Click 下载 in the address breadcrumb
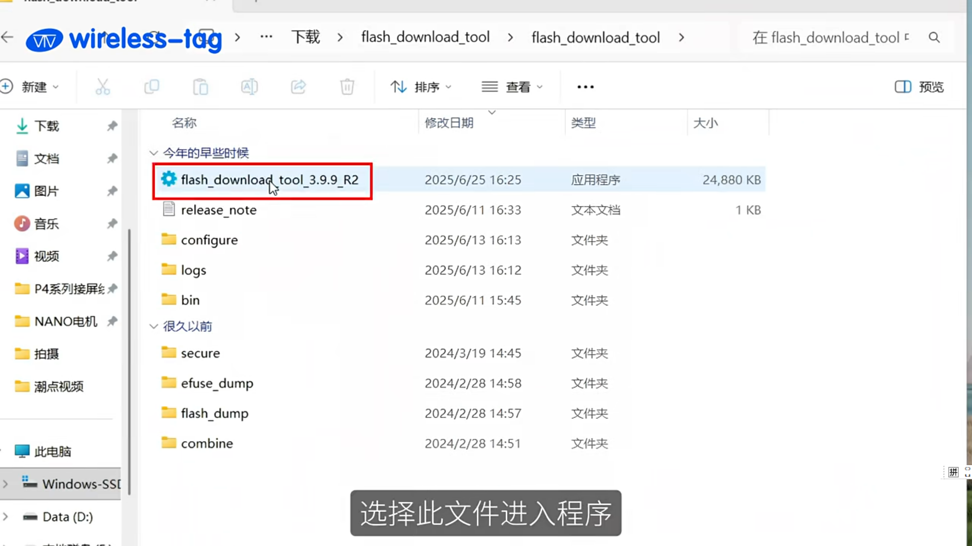This screenshot has height=546, width=972. coord(305,37)
